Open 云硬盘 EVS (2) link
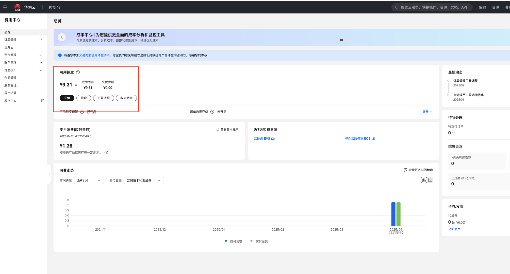This screenshot has height=274, width=510. click(264, 139)
